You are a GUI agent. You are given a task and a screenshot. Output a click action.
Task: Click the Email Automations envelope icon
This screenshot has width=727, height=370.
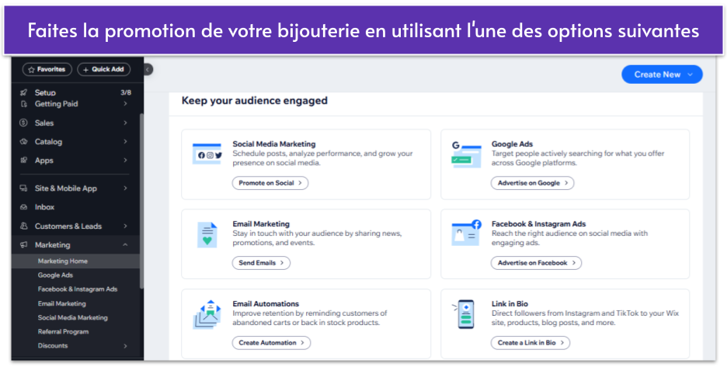[207, 314]
